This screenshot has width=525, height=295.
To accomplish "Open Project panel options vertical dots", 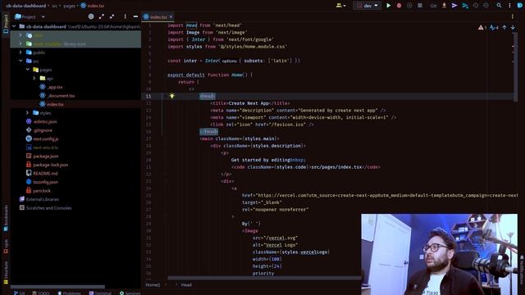I will point(126,16).
